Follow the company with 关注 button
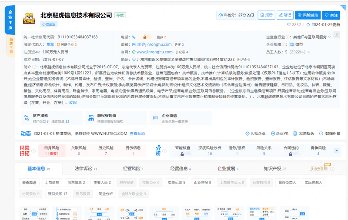The width and height of the screenshot is (348, 220). (331, 15)
